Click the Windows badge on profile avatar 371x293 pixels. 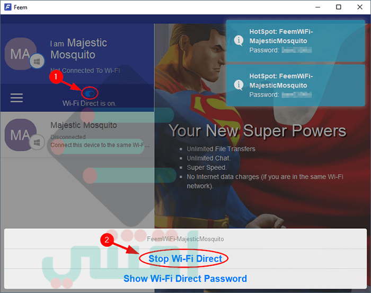[37, 61]
